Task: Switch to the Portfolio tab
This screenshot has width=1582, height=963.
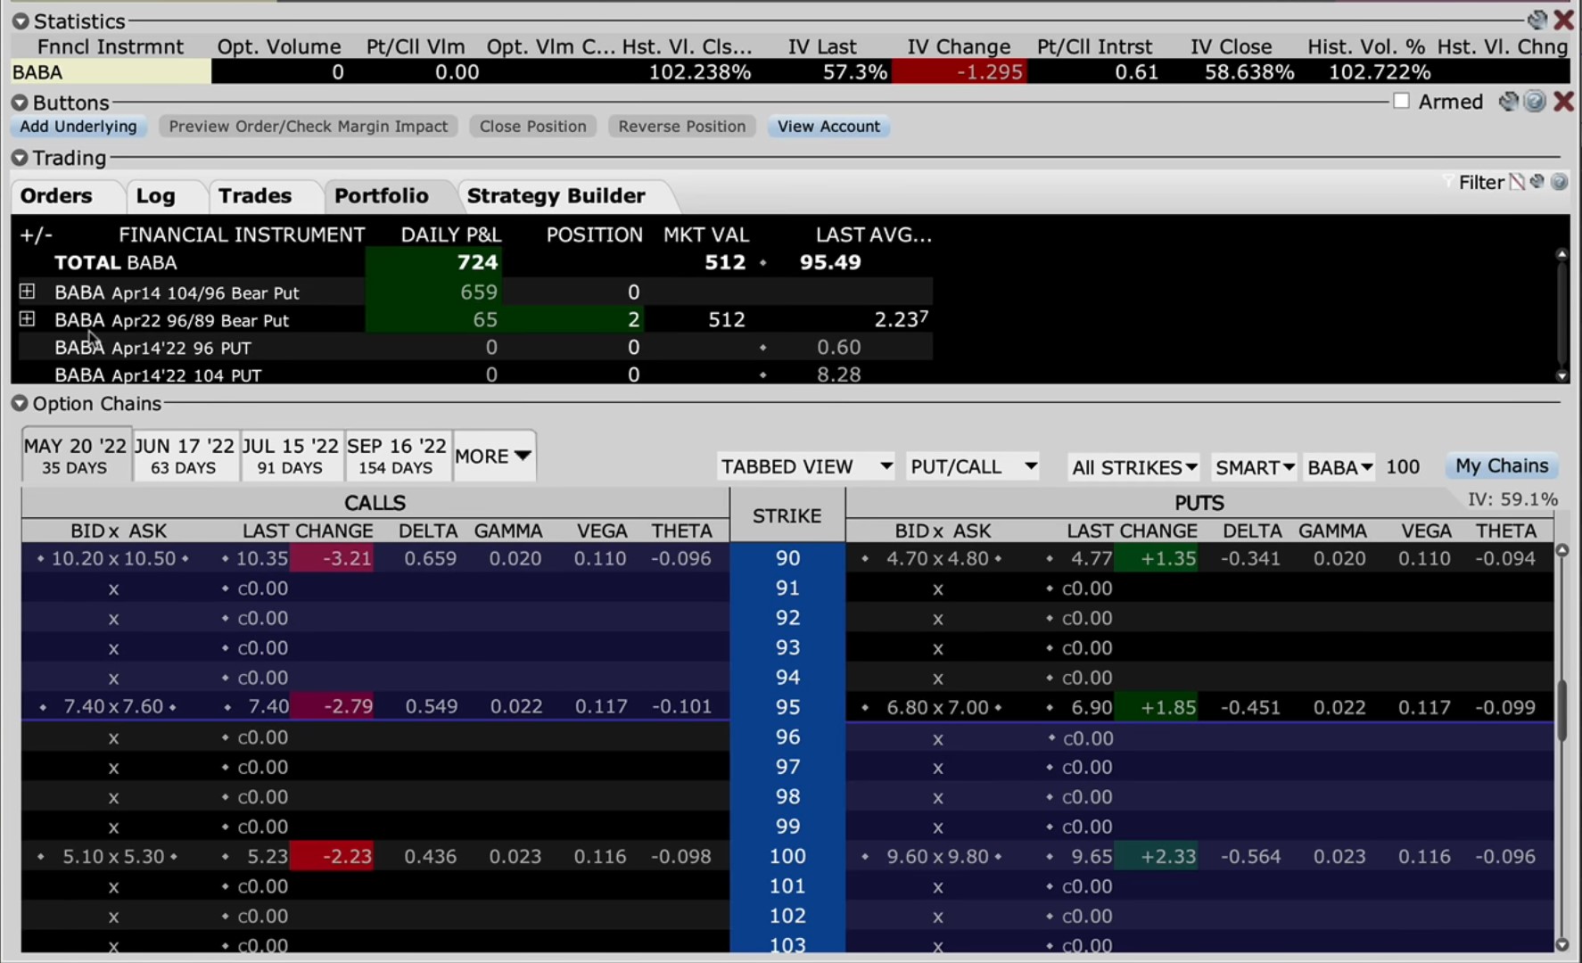Action: point(382,196)
